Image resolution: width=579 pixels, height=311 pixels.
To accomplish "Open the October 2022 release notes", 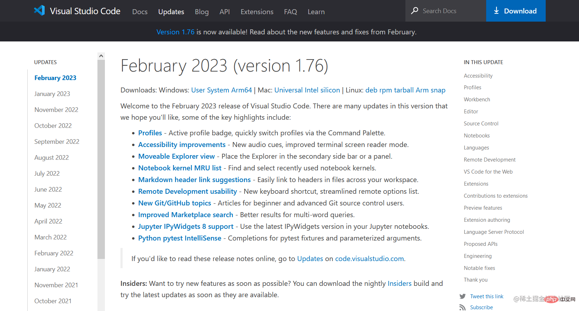I will click(x=53, y=126).
